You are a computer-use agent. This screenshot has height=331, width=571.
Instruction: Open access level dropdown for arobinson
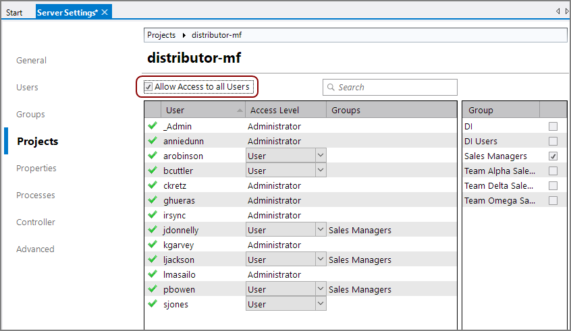point(321,156)
